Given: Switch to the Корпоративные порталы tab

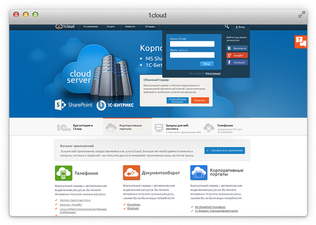Looking at the screenshot, I should click(127, 127).
